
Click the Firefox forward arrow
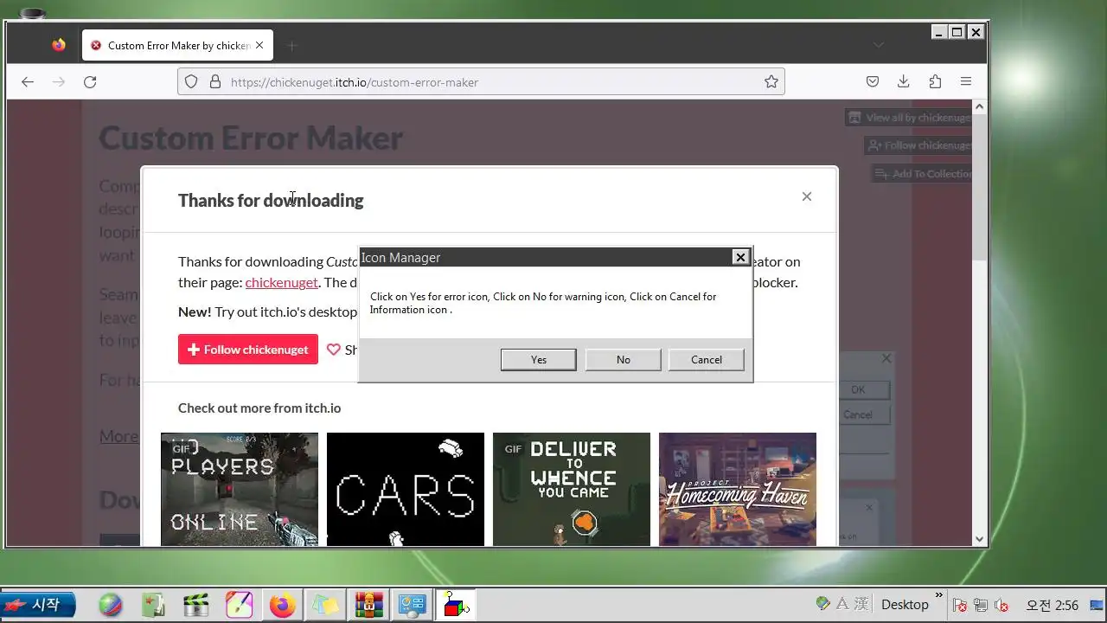point(59,82)
